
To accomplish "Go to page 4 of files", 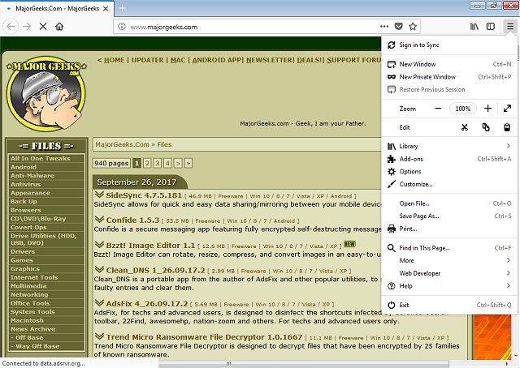I will (167, 163).
